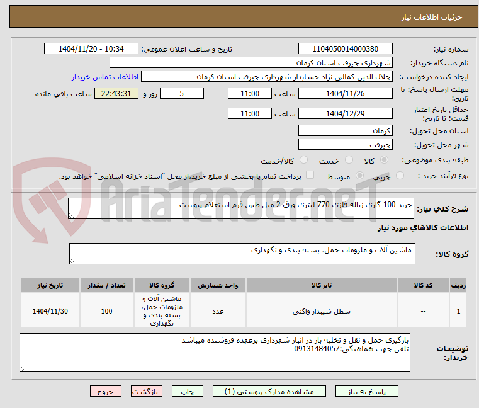Click the تعداد / مقدار column header

coord(106,285)
